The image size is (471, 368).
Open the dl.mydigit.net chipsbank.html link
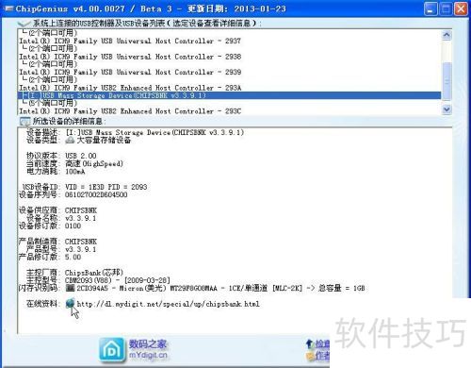(x=168, y=304)
